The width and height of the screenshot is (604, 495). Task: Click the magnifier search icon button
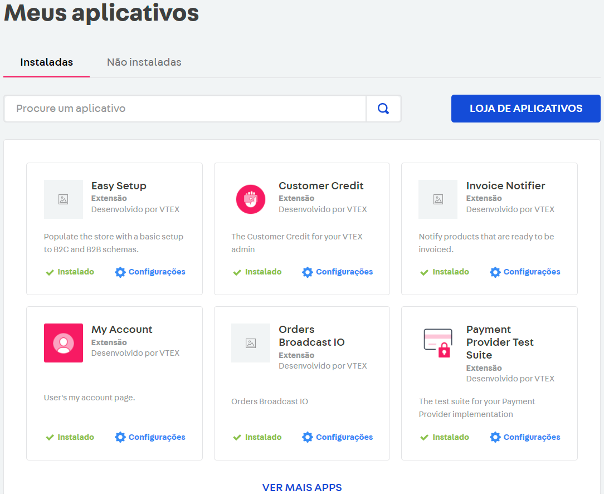click(383, 109)
